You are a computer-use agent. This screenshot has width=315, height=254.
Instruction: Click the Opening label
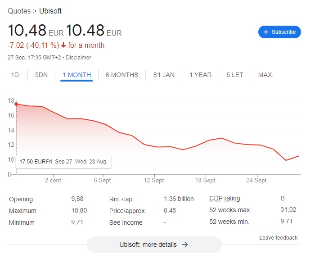pos(21,199)
